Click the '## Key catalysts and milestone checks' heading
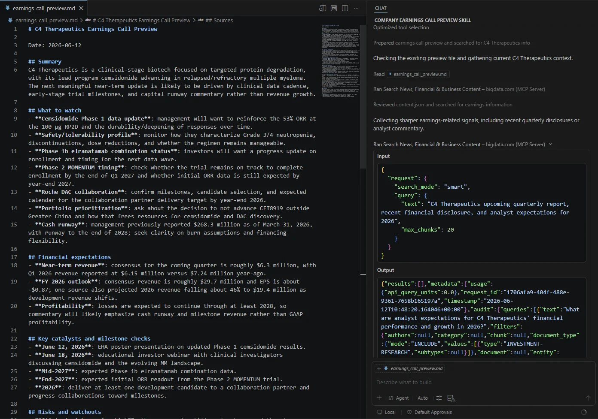This screenshot has height=419, width=598. point(89,339)
